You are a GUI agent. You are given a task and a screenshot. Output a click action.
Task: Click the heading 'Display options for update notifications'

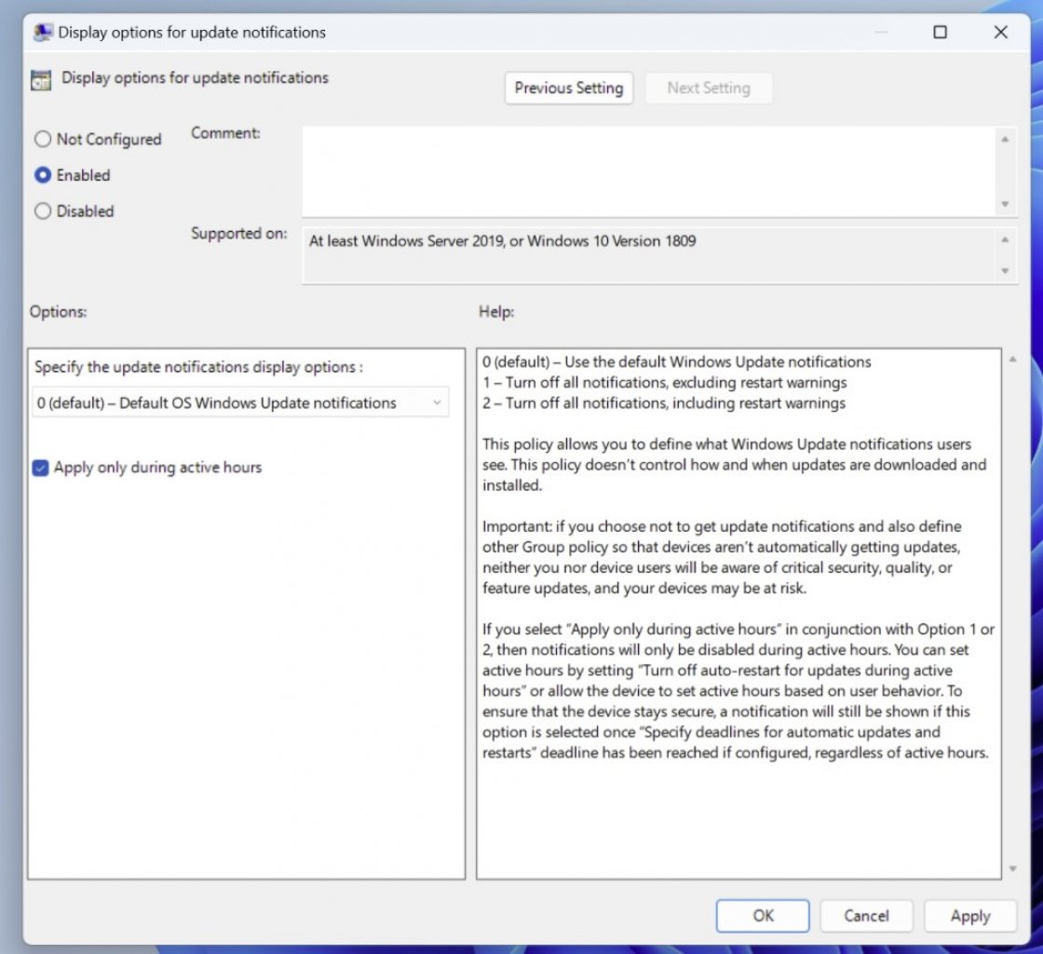pyautogui.click(x=195, y=78)
